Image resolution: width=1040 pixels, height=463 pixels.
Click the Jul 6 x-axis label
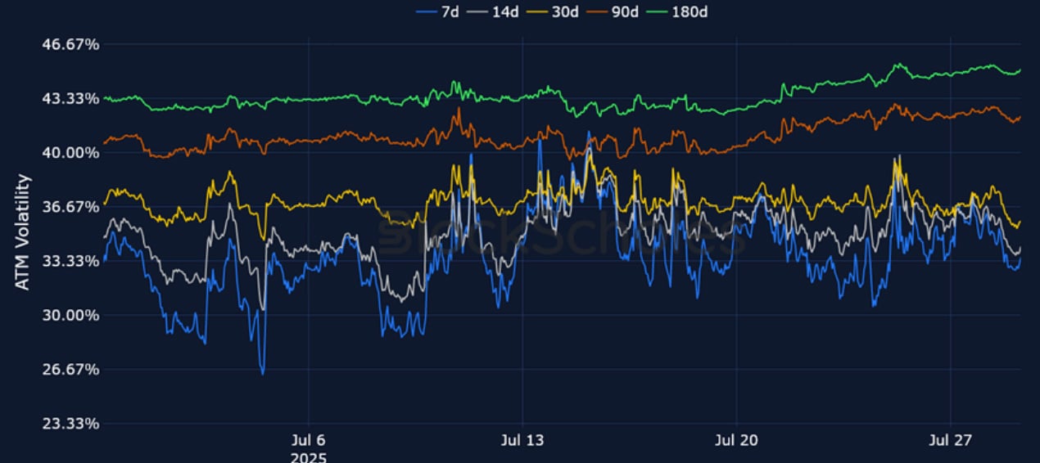coord(308,440)
